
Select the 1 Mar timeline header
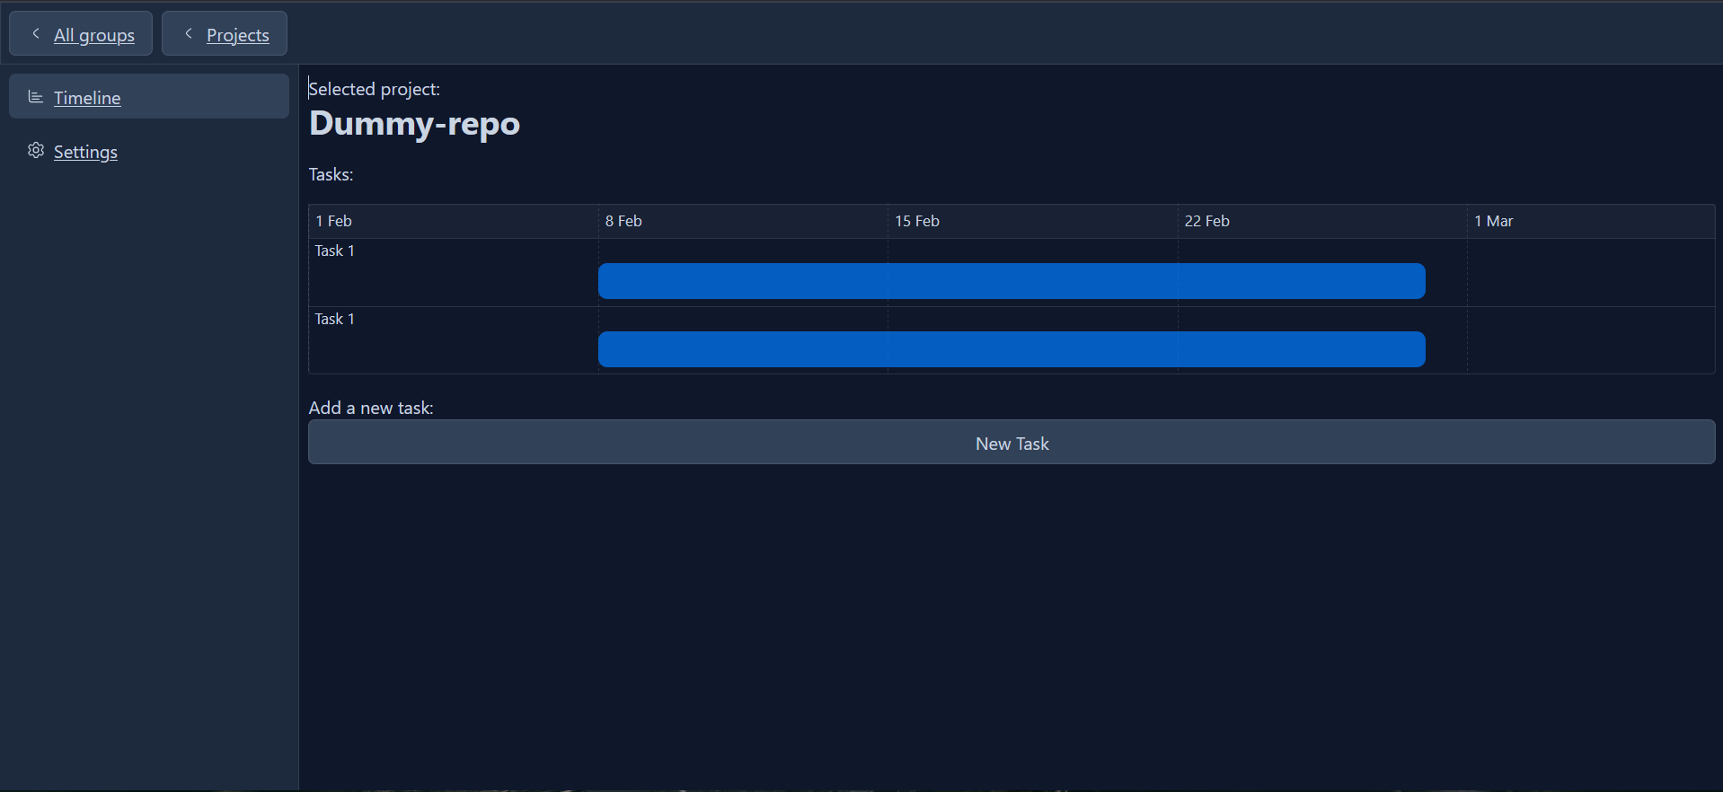(x=1493, y=220)
